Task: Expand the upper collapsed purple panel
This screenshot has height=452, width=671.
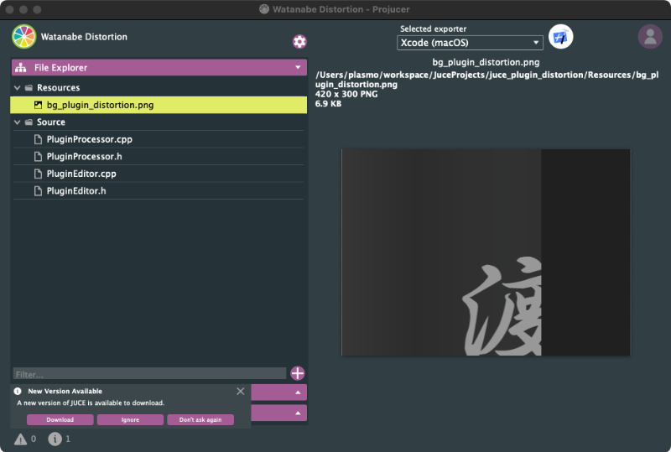Action: click(x=297, y=392)
